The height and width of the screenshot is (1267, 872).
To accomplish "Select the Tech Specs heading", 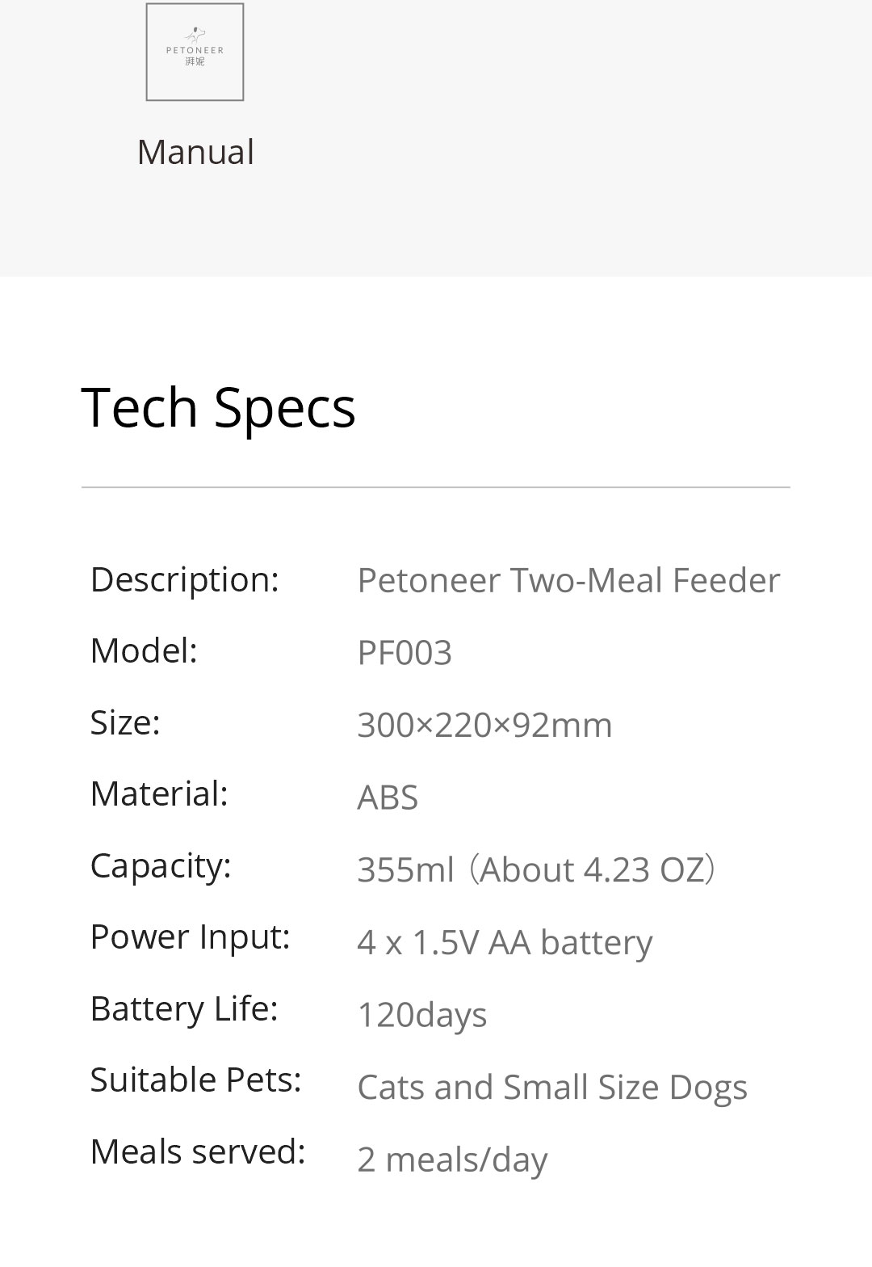I will click(218, 407).
